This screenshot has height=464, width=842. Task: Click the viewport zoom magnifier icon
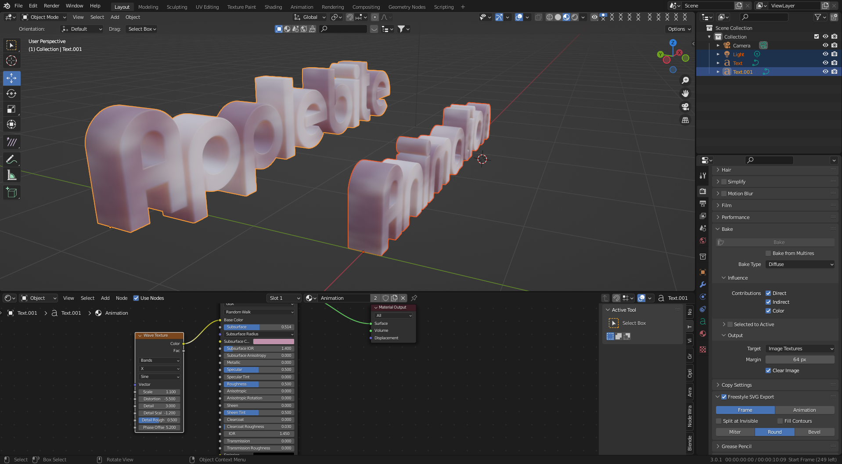tap(685, 80)
